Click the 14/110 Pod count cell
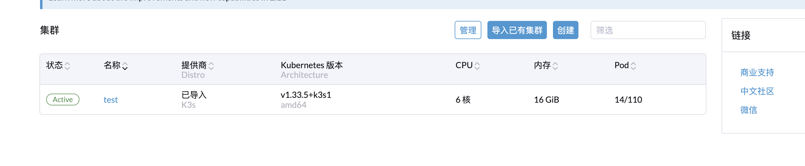This screenshot has height=166, width=805. tap(628, 100)
